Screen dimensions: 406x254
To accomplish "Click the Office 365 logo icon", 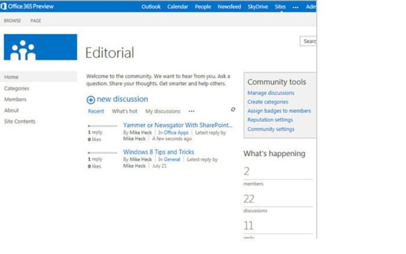I will (x=3, y=6).
